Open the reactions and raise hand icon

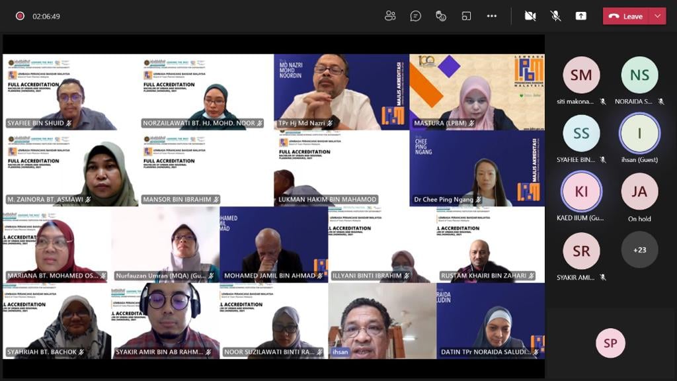[441, 16]
